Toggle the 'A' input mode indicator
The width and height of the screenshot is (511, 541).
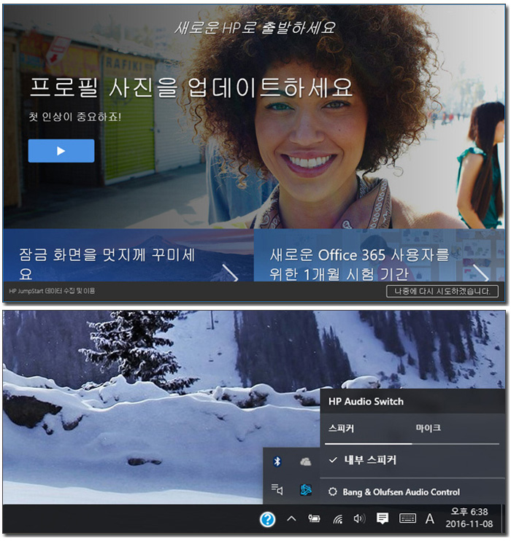pos(430,518)
